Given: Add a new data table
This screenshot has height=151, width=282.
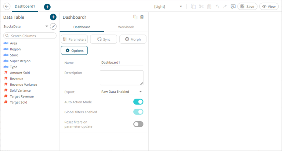Looking at the screenshot, I should point(53,17).
